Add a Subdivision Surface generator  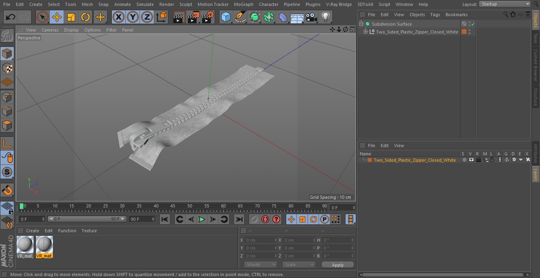[255, 17]
